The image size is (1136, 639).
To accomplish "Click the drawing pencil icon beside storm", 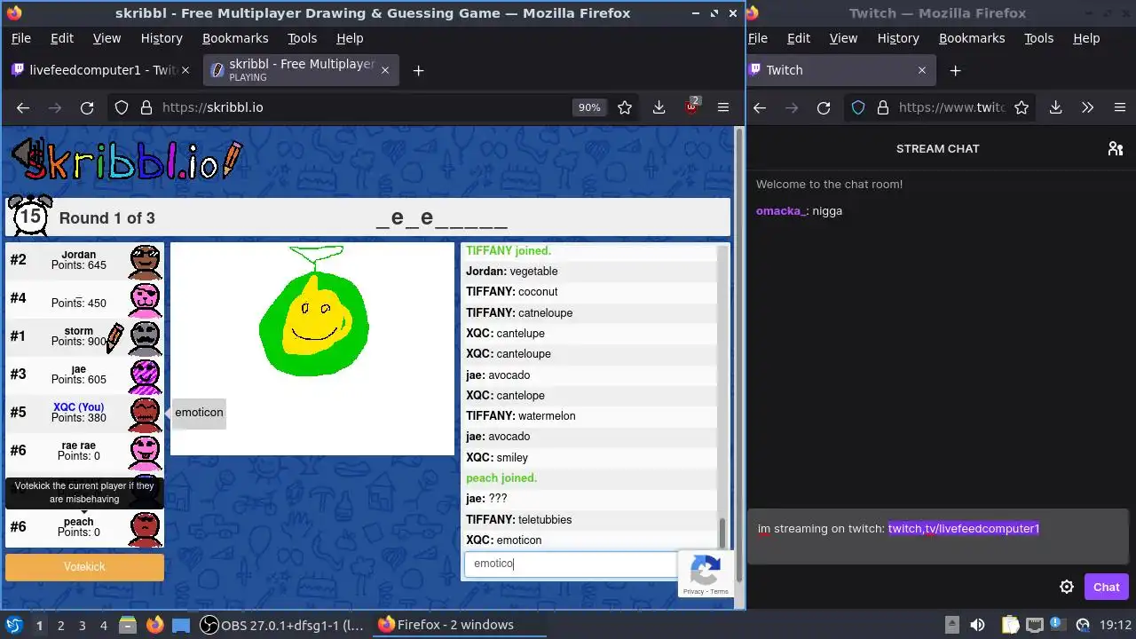I will point(115,338).
